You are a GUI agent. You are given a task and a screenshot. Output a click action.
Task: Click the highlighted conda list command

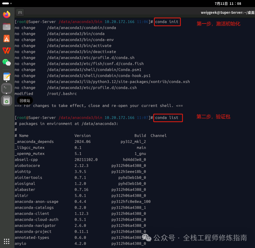pos(168,118)
